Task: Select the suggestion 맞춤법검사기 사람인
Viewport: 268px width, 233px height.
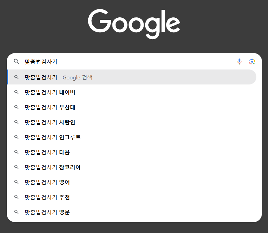Action: (132, 122)
